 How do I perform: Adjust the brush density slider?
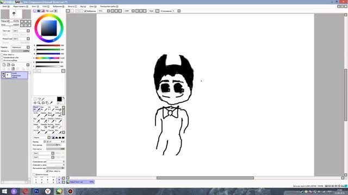click(55, 149)
